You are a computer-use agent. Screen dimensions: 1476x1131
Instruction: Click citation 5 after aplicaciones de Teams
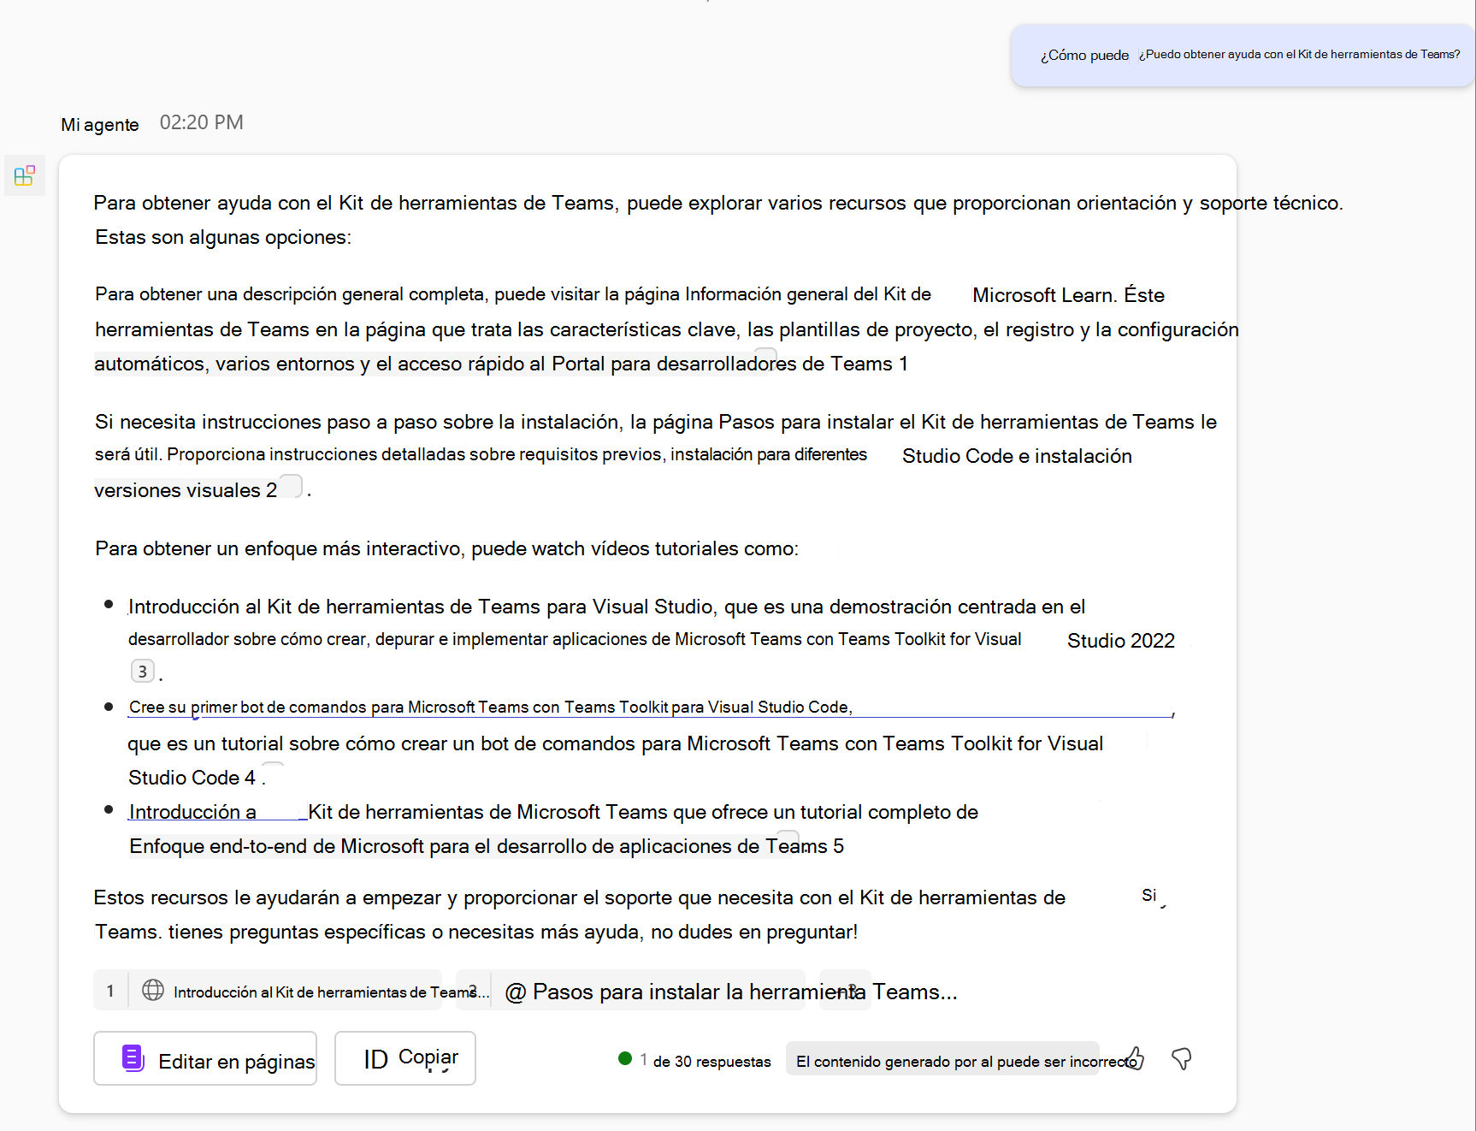pos(839,846)
